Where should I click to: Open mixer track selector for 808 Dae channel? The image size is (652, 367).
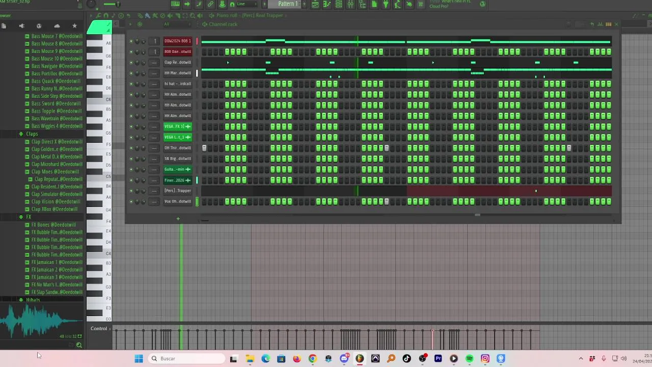coord(155,51)
